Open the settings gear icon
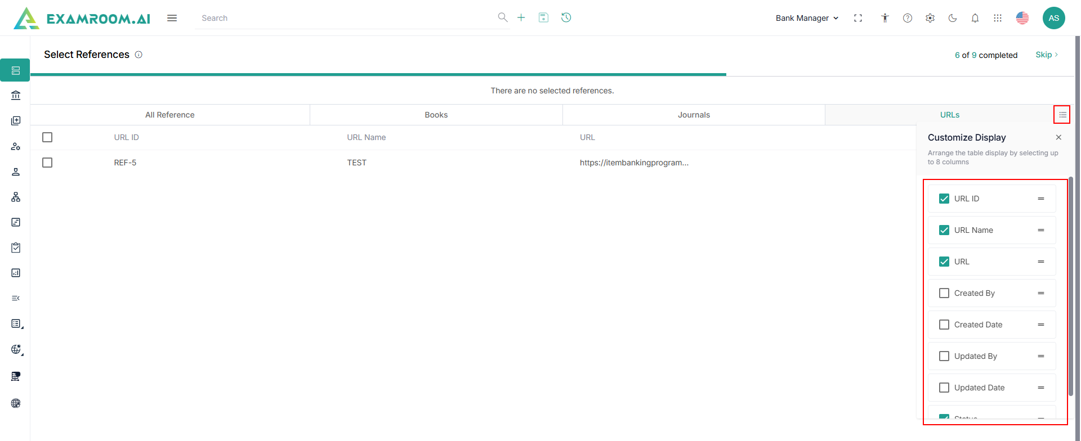Viewport: 1081px width, 441px height. [x=930, y=18]
